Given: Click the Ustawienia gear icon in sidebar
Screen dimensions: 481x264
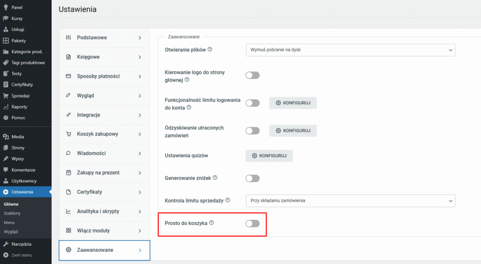Looking at the screenshot, I should 6,192.
